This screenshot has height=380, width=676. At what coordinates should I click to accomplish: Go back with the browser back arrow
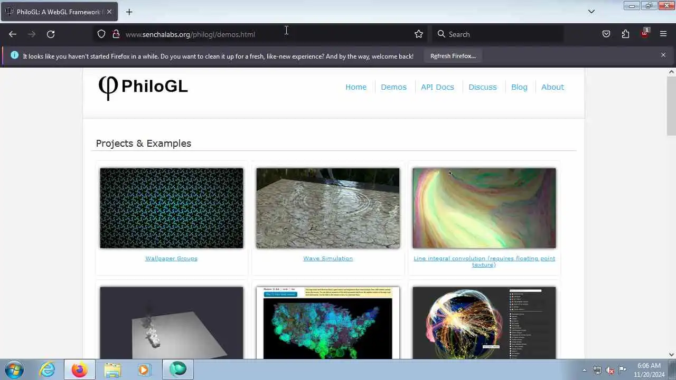click(13, 34)
